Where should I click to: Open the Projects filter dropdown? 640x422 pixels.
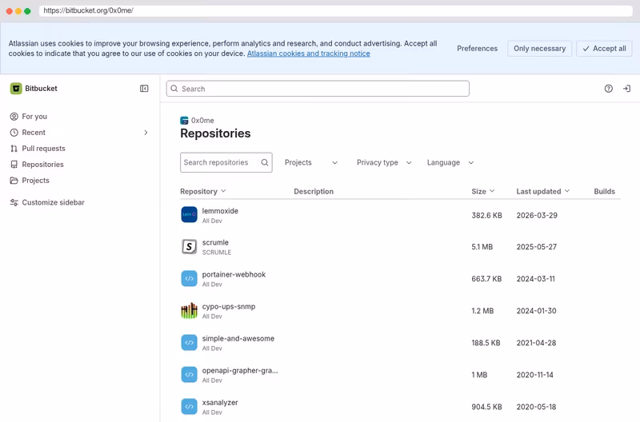(x=311, y=162)
